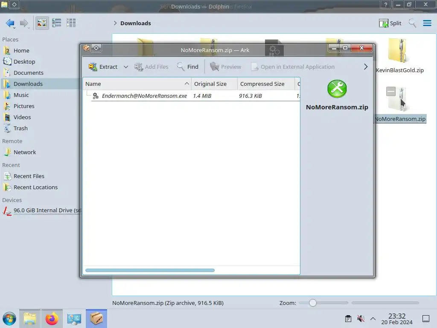Select the NoMoreRansom.zip file in Dolphin
437x328 pixels.
[400, 105]
